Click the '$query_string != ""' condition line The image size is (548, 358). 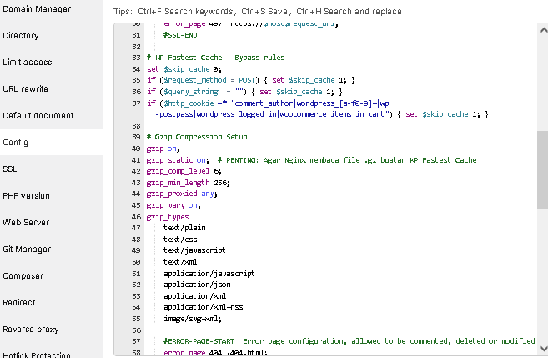pyautogui.click(x=244, y=92)
